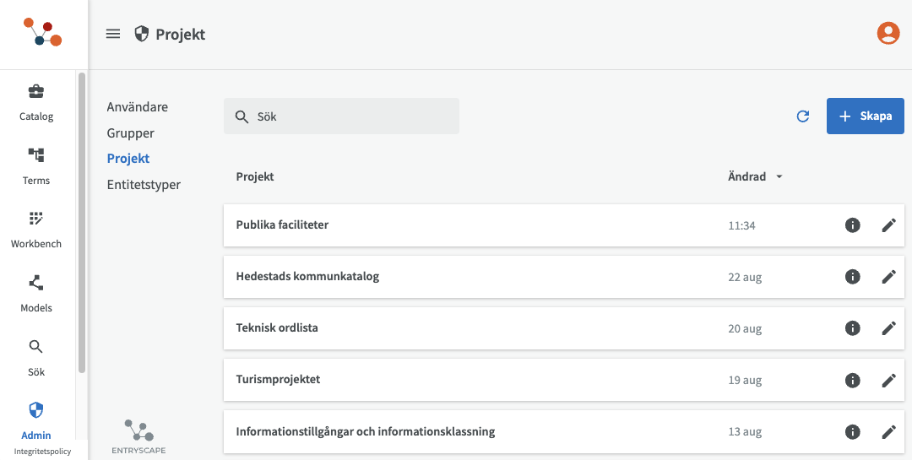Click the user account avatar icon

(x=888, y=33)
